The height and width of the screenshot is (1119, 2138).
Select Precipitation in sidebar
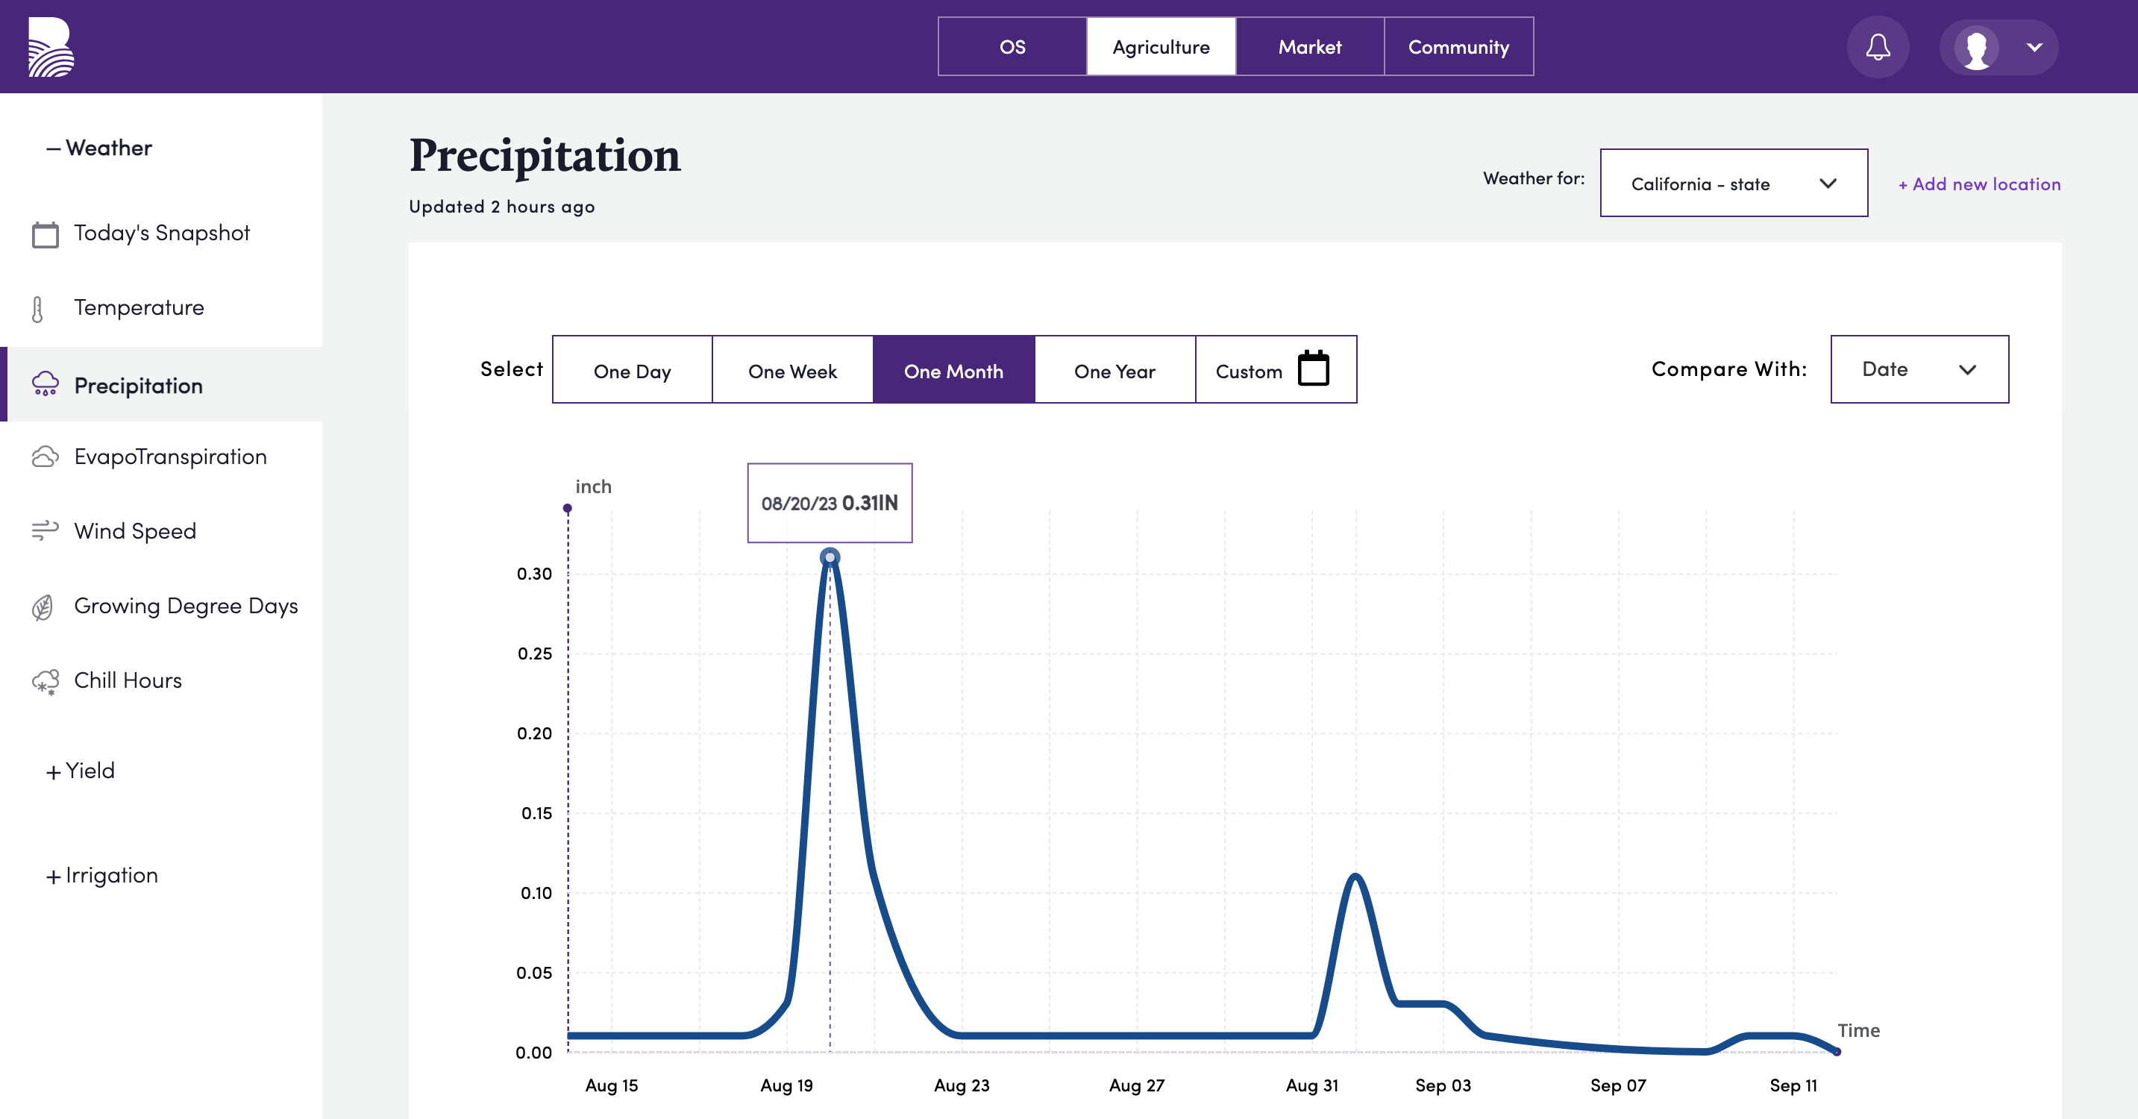161,384
